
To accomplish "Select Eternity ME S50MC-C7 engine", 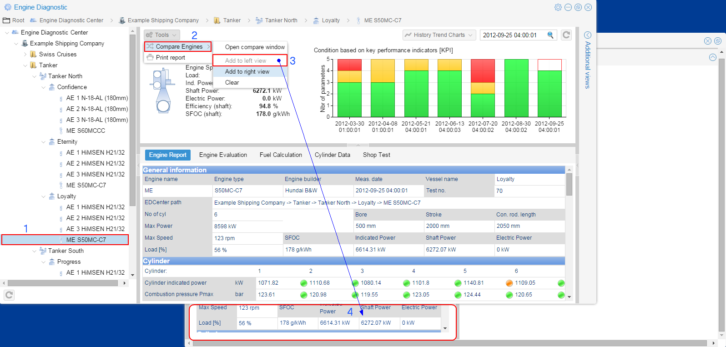I will 86,186.
